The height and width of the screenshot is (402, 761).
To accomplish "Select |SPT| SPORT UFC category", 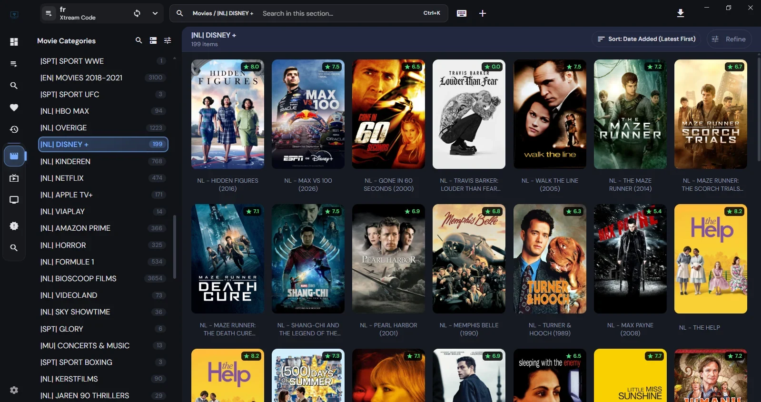I will [103, 94].
